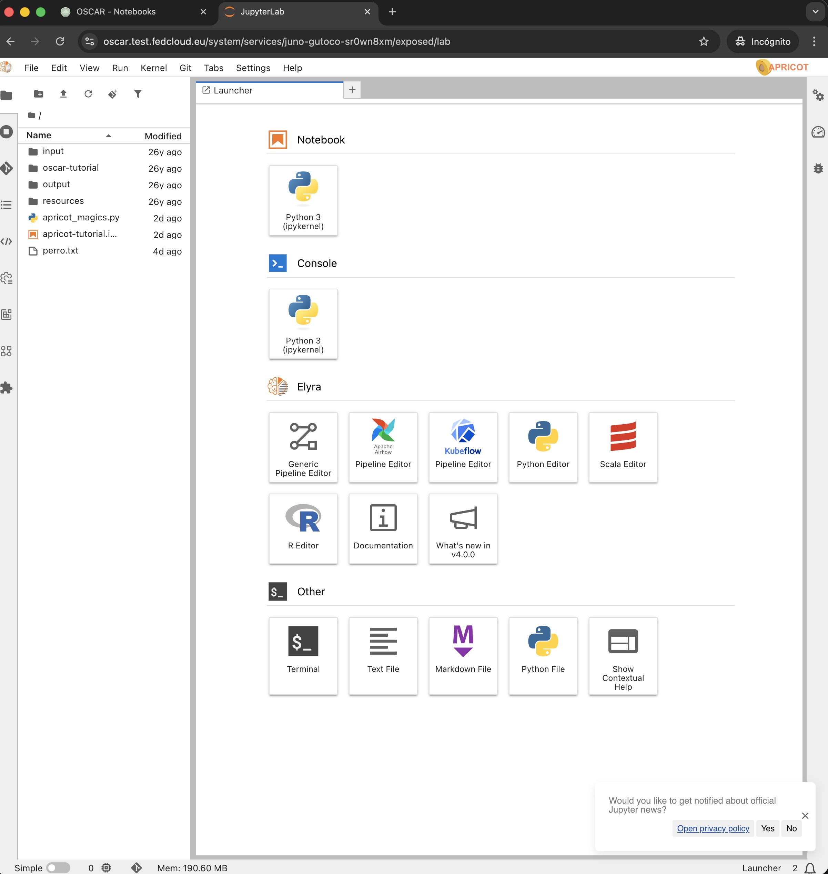
Task: Open a new Terminal from the launcher
Action: pos(303,656)
